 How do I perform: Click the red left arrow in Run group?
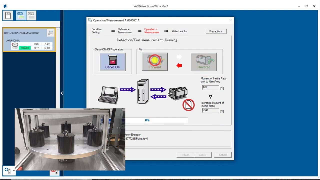click(179, 65)
